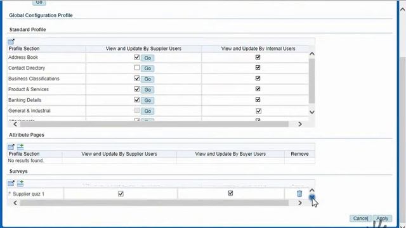Toggle Business Classifications internal users checkbox
406x228 pixels.
tap(258, 79)
